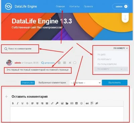Delete the comment with the X icon
The height and width of the screenshot is (123, 134).
(x=70, y=63)
